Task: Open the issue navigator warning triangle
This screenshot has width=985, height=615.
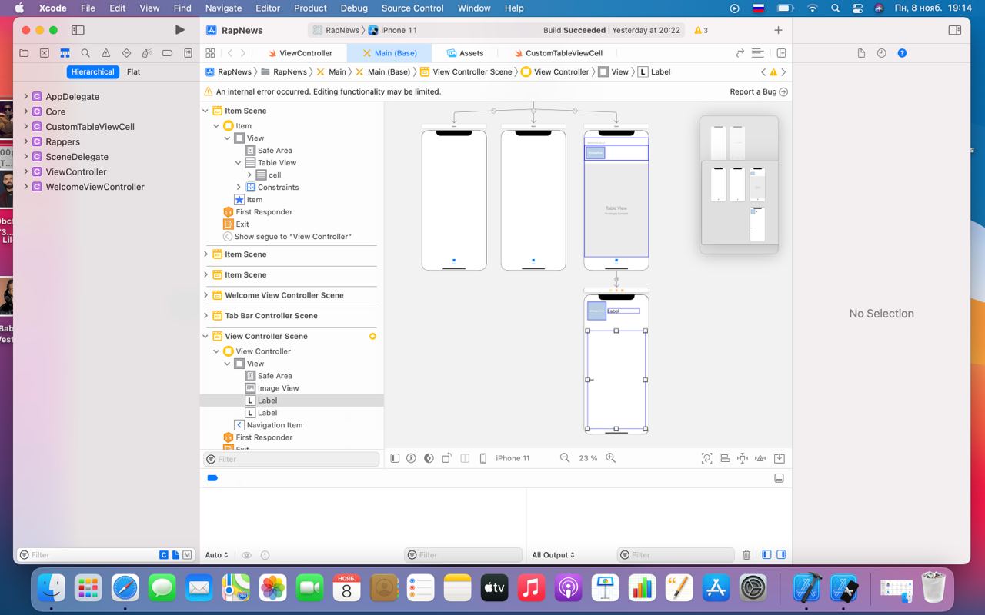Action: point(106,53)
